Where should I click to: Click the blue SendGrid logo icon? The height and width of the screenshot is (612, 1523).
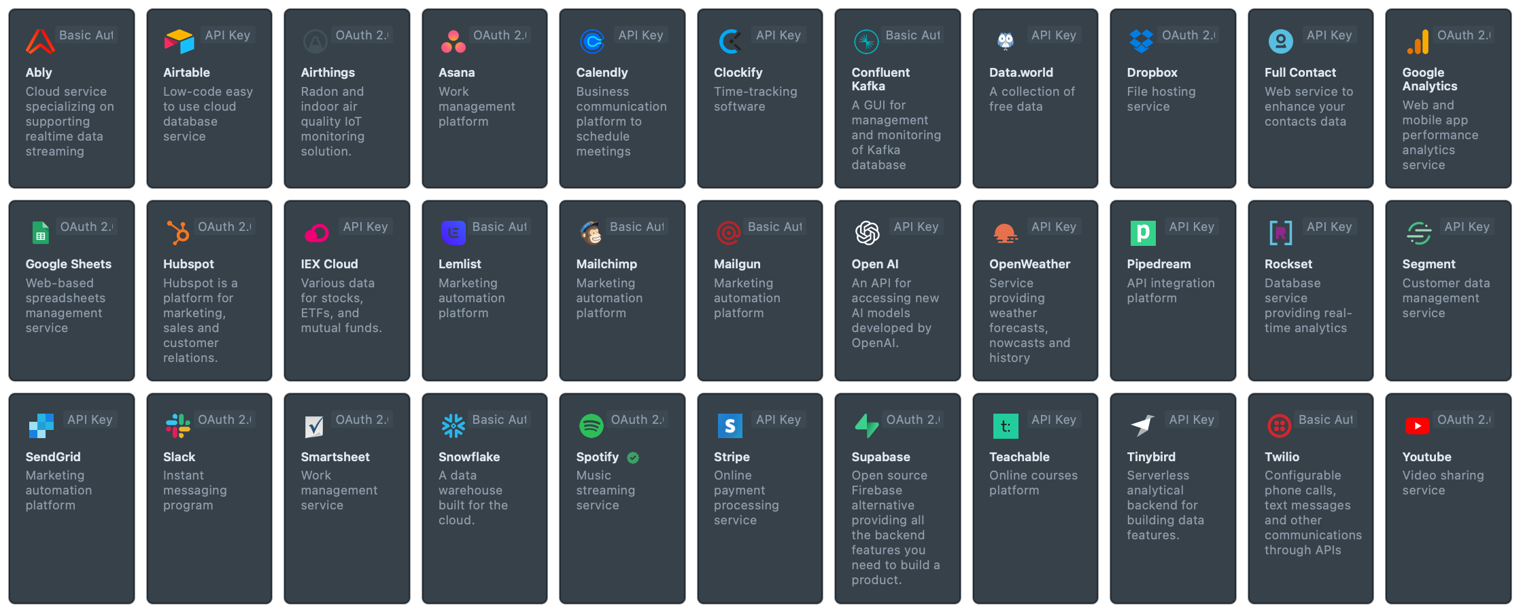tap(41, 426)
